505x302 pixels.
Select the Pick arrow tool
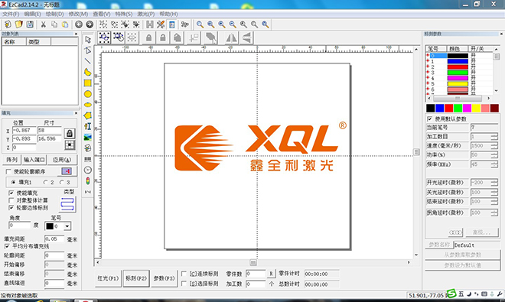point(87,40)
